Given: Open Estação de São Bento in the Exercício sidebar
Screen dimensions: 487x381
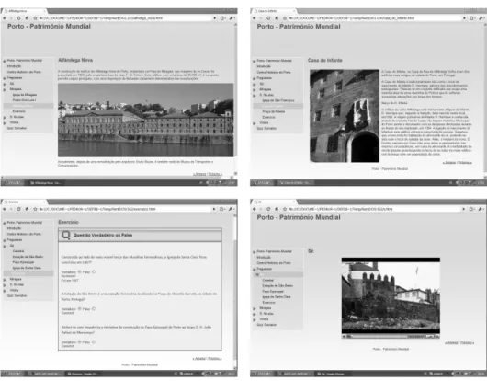Looking at the screenshot, I should (x=28, y=257).
